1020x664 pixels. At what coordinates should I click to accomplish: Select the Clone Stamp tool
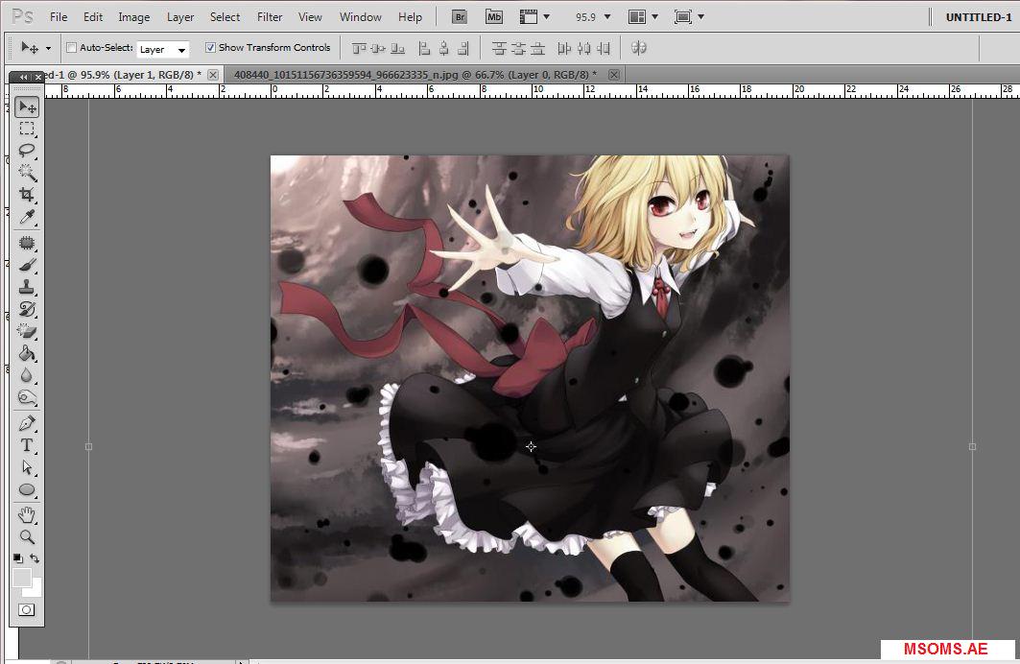coord(27,287)
